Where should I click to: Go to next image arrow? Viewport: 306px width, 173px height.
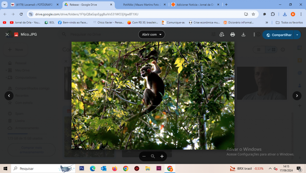(x=297, y=96)
